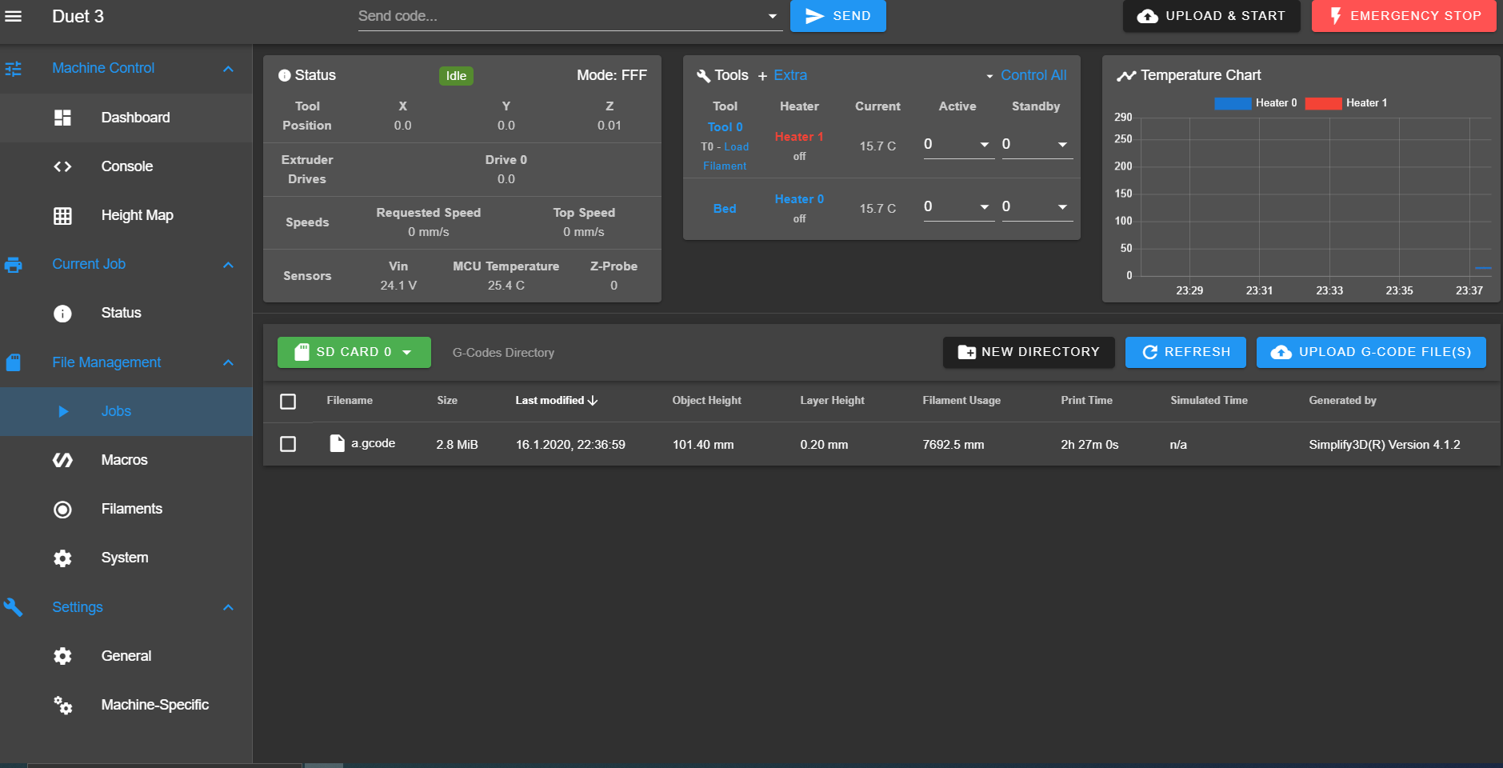Click the Heater 1 link
The image size is (1503, 768).
(x=799, y=137)
